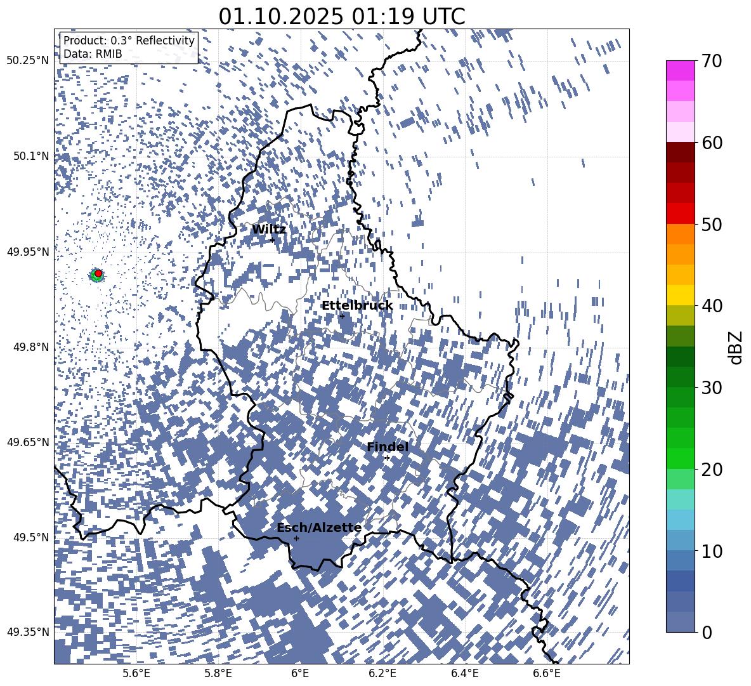Click the Wiltz map label

[269, 230]
